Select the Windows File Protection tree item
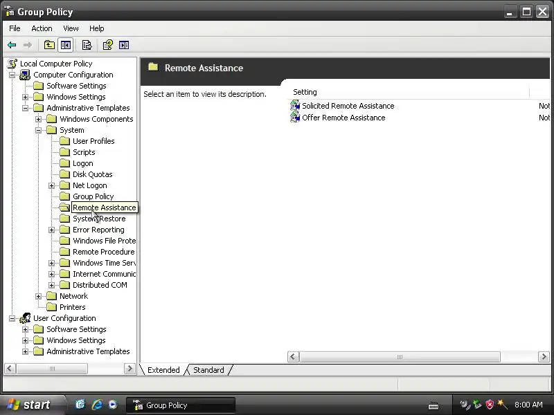The height and width of the screenshot is (415, 554). point(105,241)
